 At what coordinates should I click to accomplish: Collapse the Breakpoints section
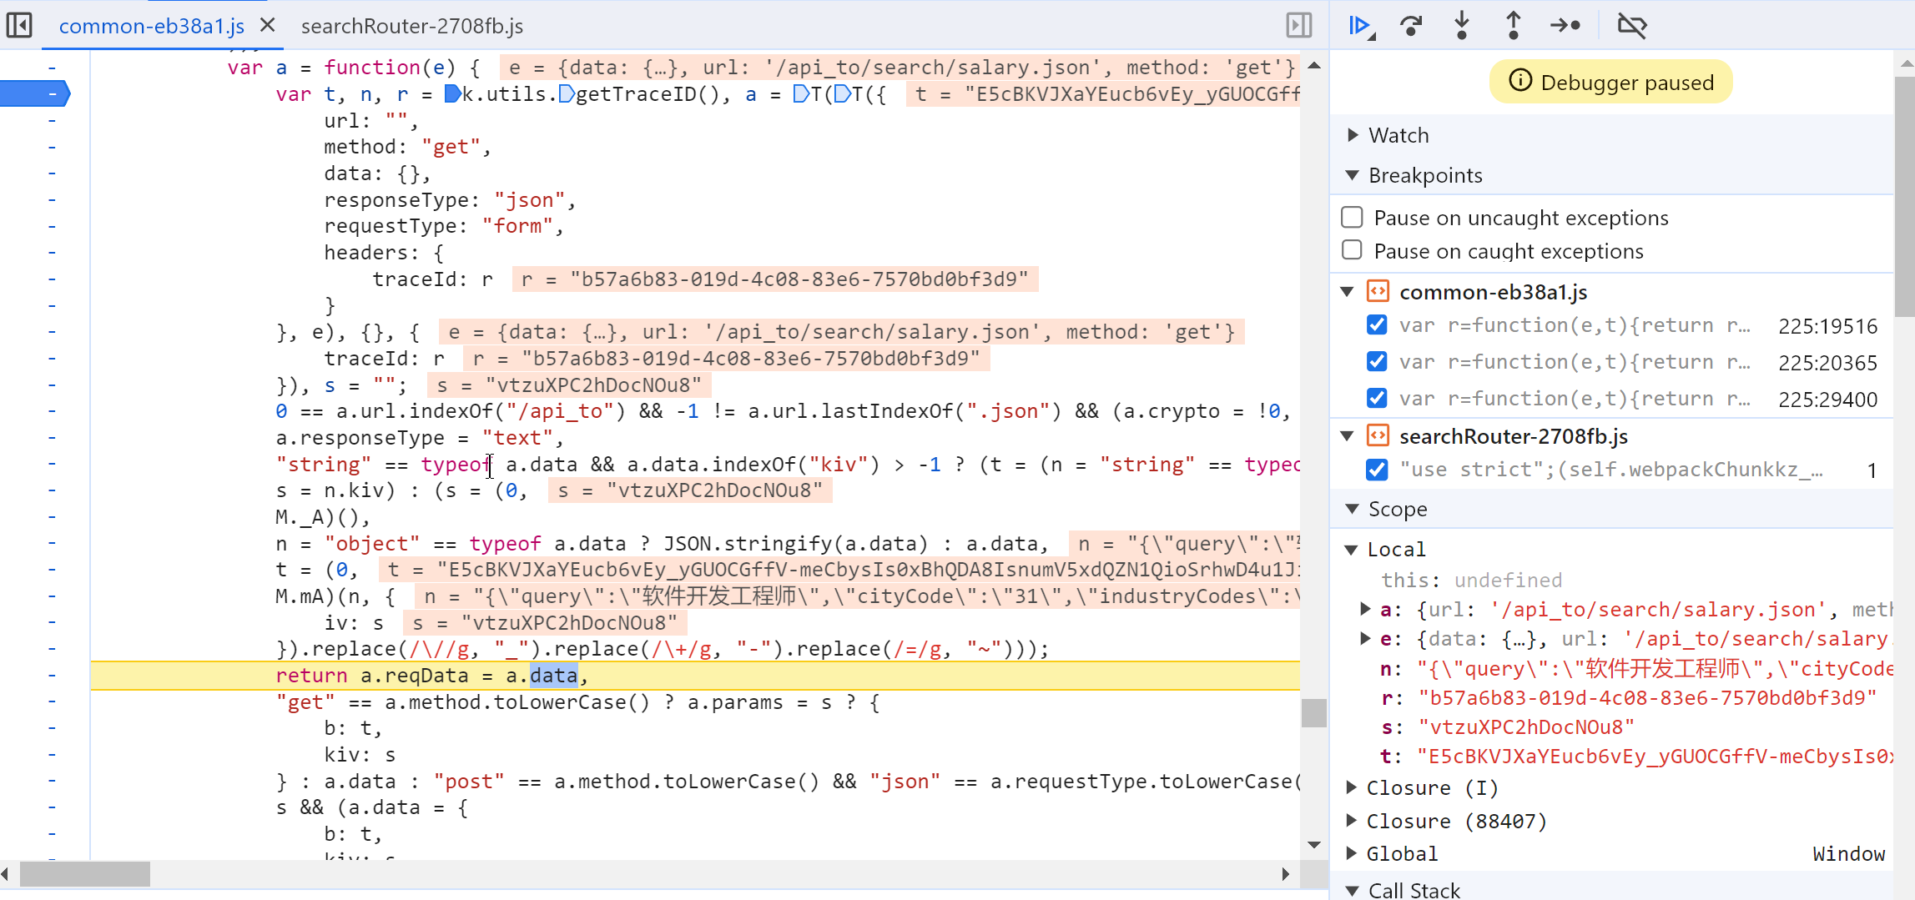[x=1353, y=174]
